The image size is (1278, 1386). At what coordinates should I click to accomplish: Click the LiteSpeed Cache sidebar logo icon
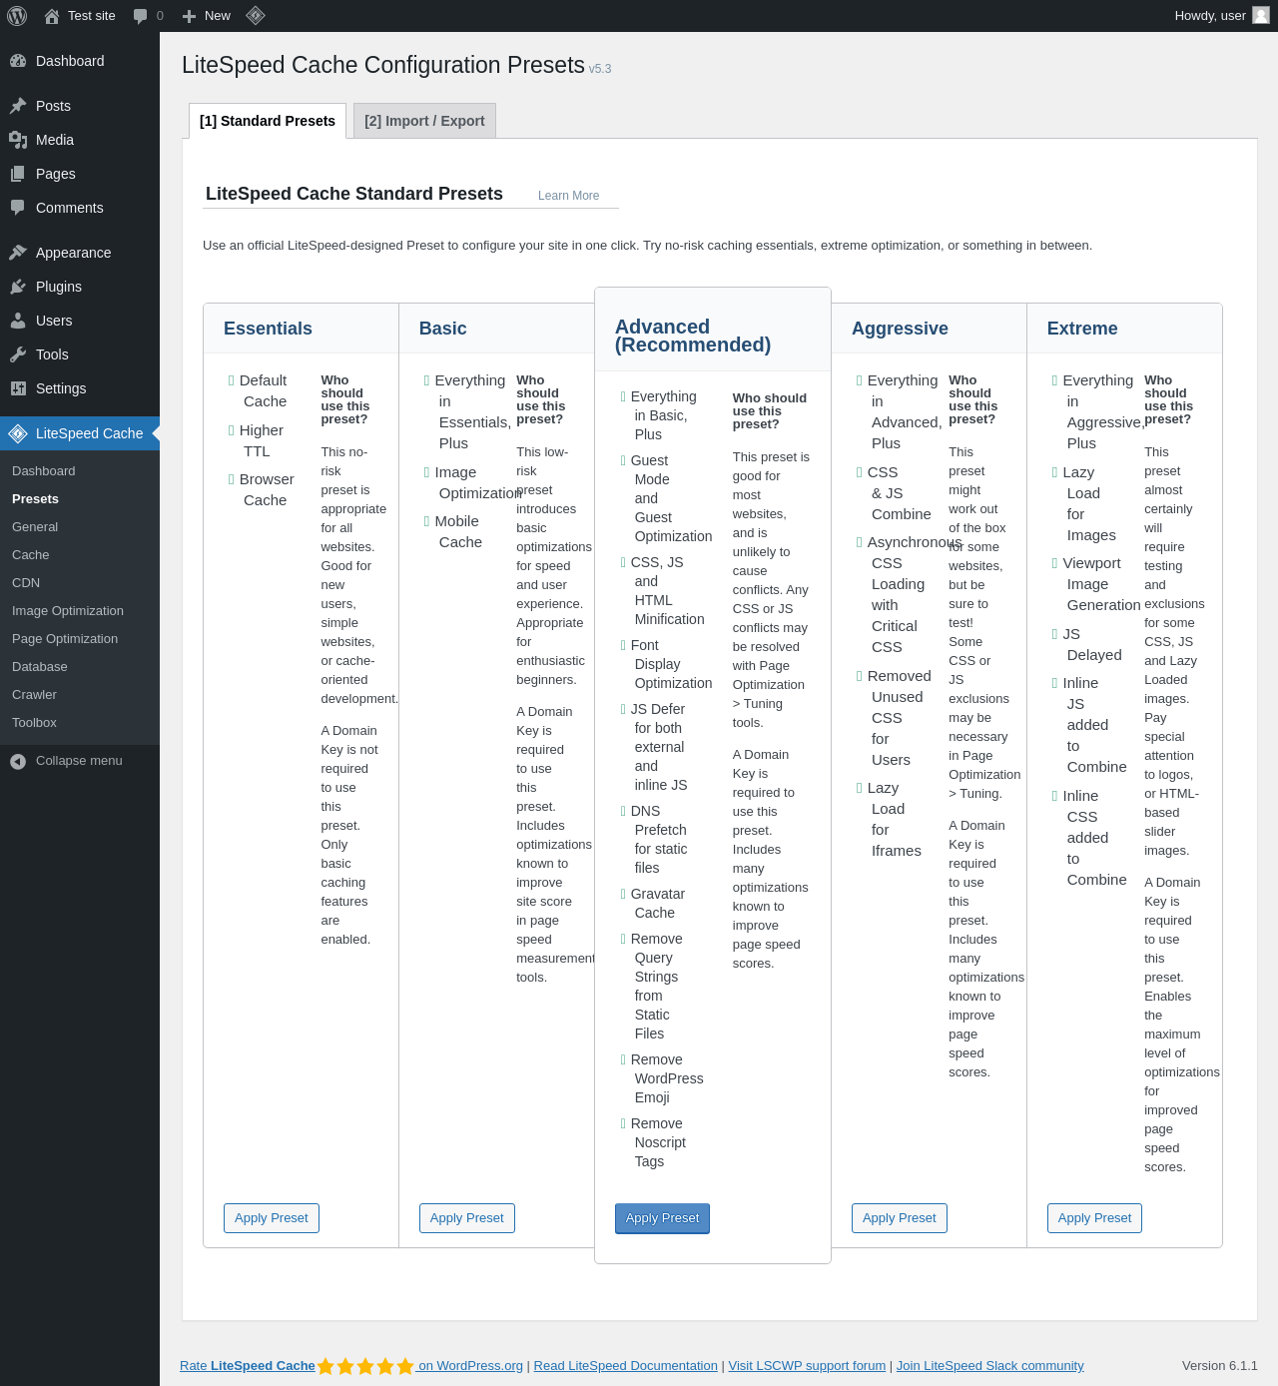click(x=18, y=433)
